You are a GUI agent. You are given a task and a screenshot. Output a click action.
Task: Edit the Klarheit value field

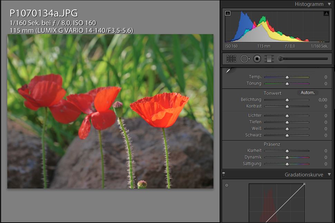(326, 151)
